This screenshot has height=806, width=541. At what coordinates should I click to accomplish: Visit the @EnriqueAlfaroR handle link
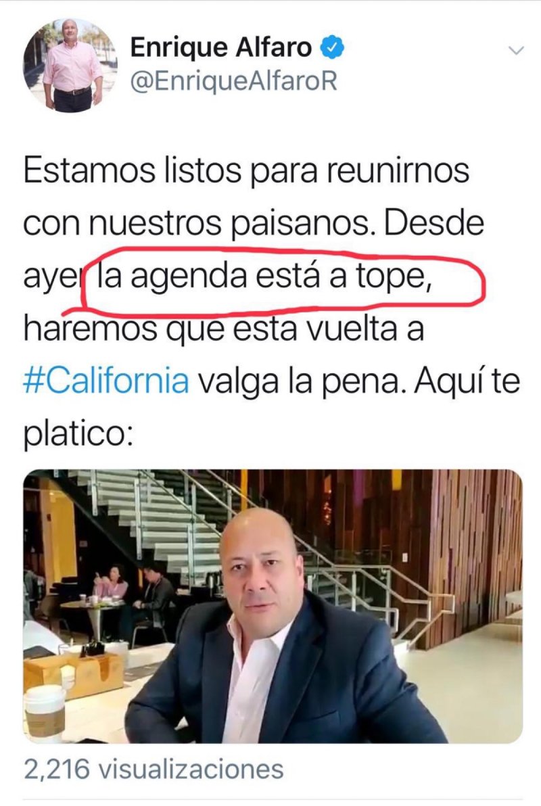point(233,80)
